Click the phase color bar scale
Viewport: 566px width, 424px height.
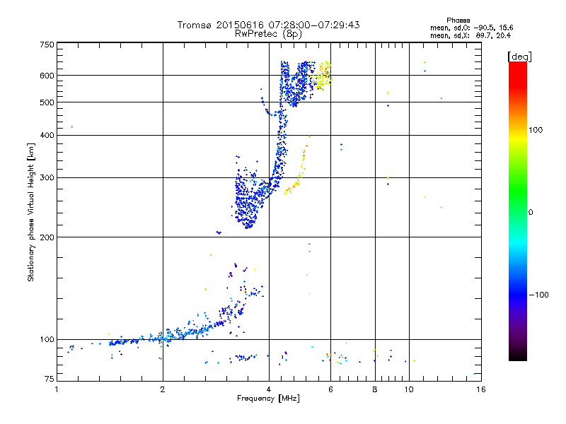tap(518, 211)
